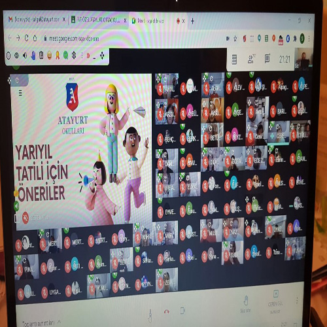Open the green chat bubble extension icon
327x327 pixels.
[x=65, y=56]
